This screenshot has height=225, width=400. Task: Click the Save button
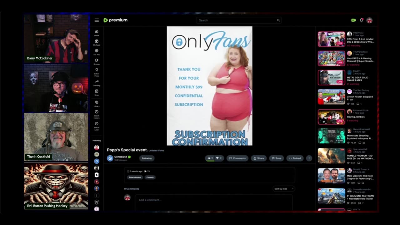(x=276, y=158)
